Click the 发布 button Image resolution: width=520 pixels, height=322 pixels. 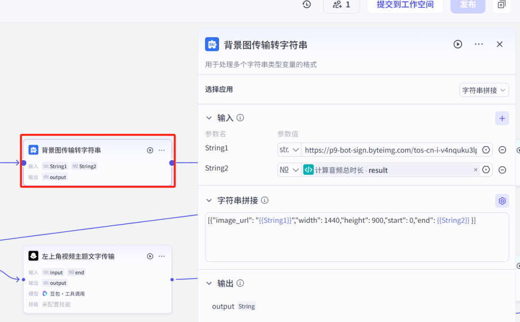[x=468, y=6]
